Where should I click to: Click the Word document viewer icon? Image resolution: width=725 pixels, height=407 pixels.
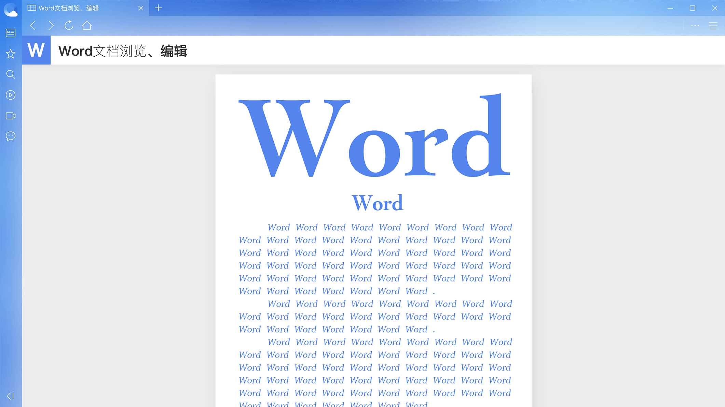pyautogui.click(x=37, y=50)
